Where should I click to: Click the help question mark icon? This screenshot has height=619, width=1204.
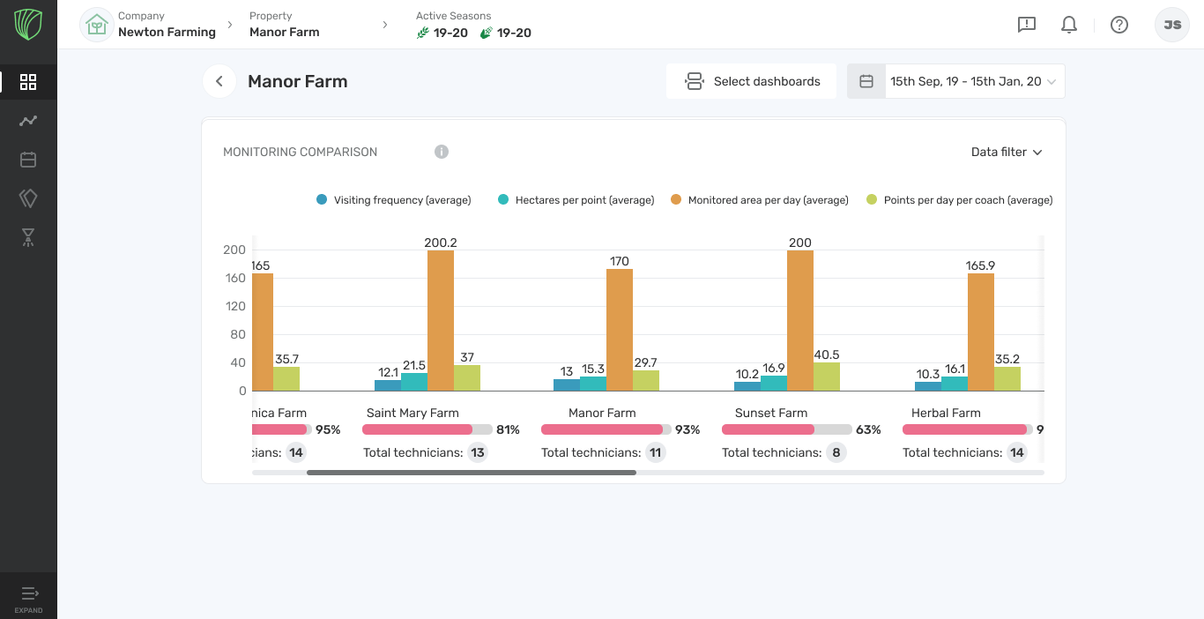coord(1119,25)
